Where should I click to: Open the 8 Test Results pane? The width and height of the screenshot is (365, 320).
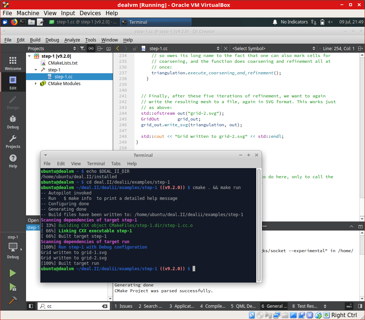coord(305,306)
